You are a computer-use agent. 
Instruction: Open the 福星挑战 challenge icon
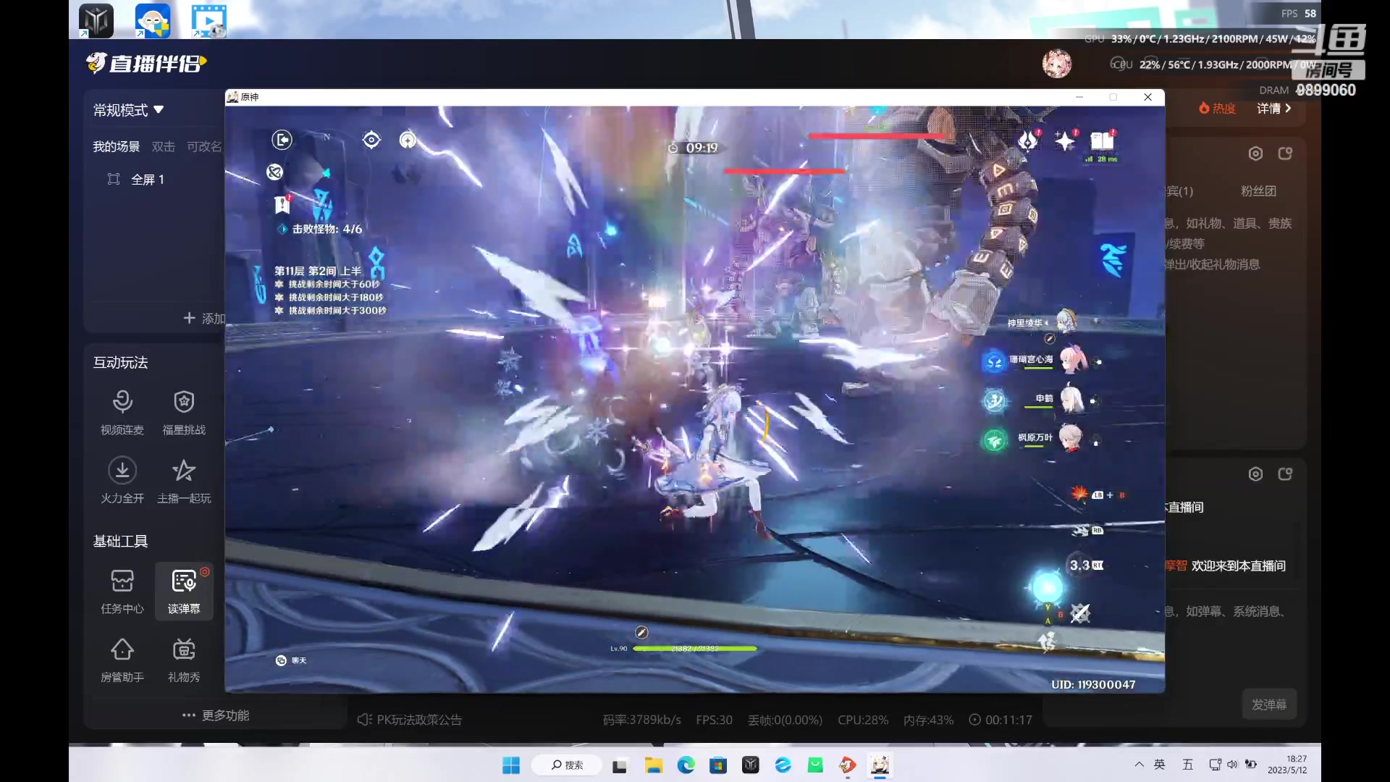pos(184,413)
